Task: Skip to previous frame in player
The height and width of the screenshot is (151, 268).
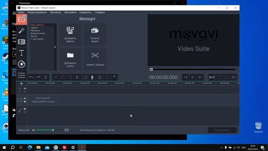Action: click(186, 77)
